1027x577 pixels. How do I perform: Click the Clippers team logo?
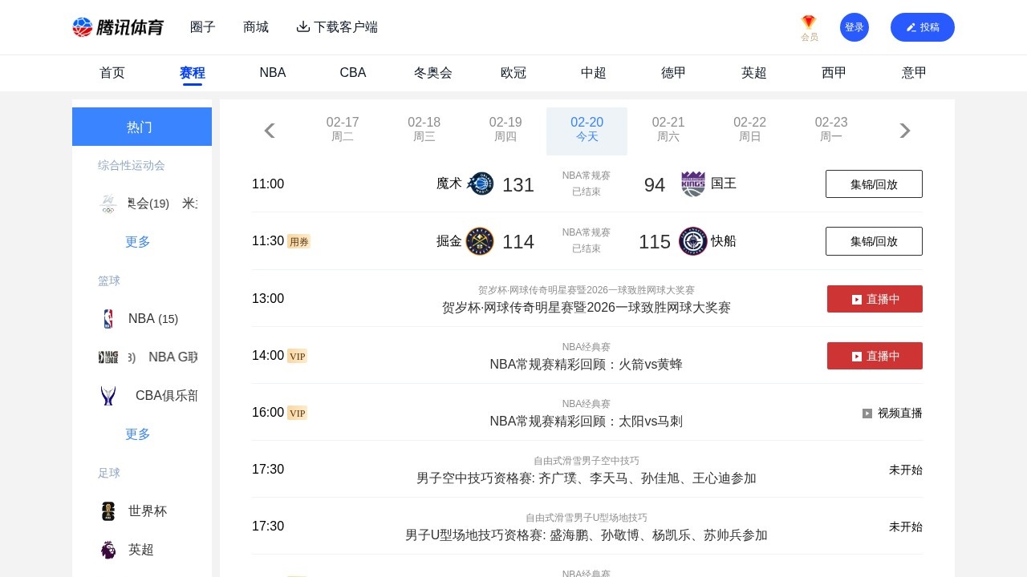pos(692,241)
